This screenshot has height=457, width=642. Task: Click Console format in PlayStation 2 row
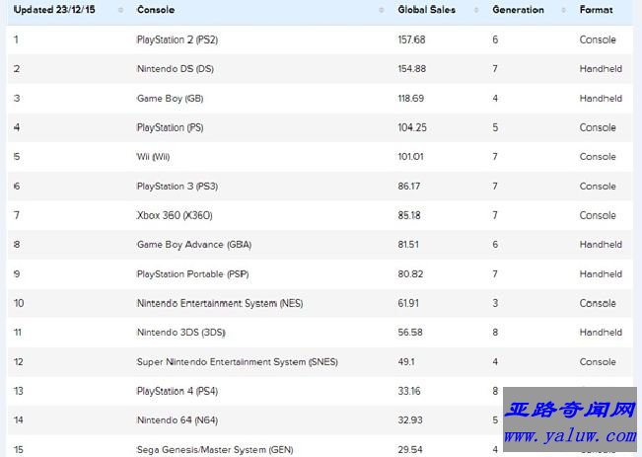[x=598, y=39]
